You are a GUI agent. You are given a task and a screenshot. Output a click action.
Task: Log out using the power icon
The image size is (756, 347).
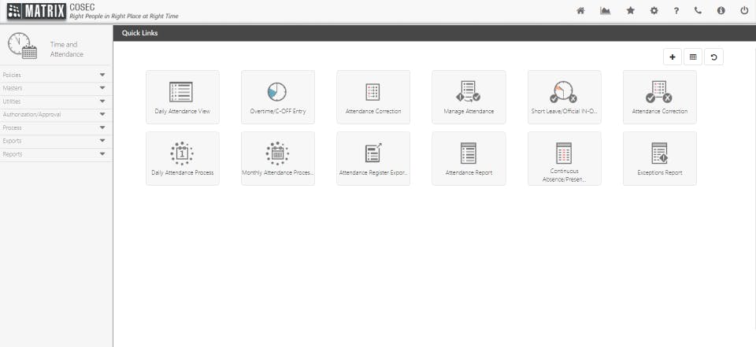pos(744,10)
